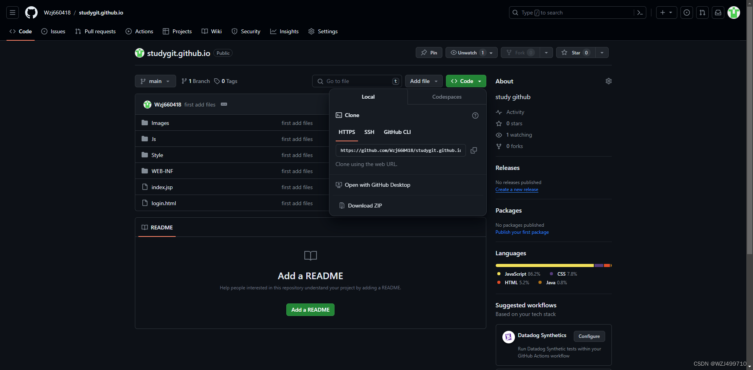The width and height of the screenshot is (753, 370).
Task: Click Download ZIP
Action: click(x=360, y=206)
